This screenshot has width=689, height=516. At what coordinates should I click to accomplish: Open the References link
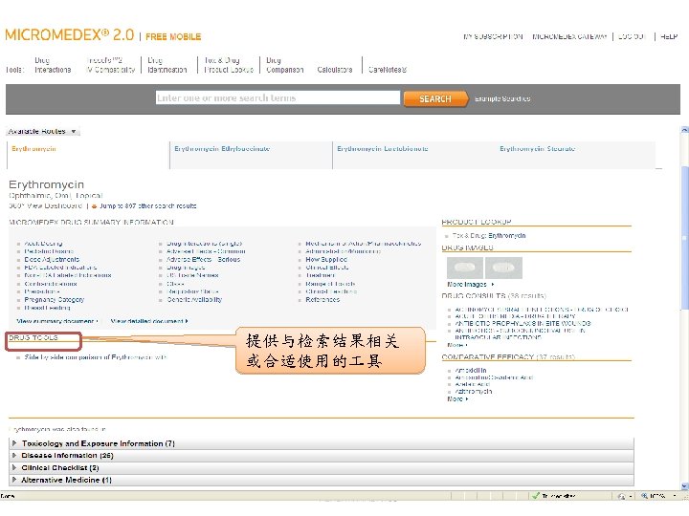tap(322, 300)
